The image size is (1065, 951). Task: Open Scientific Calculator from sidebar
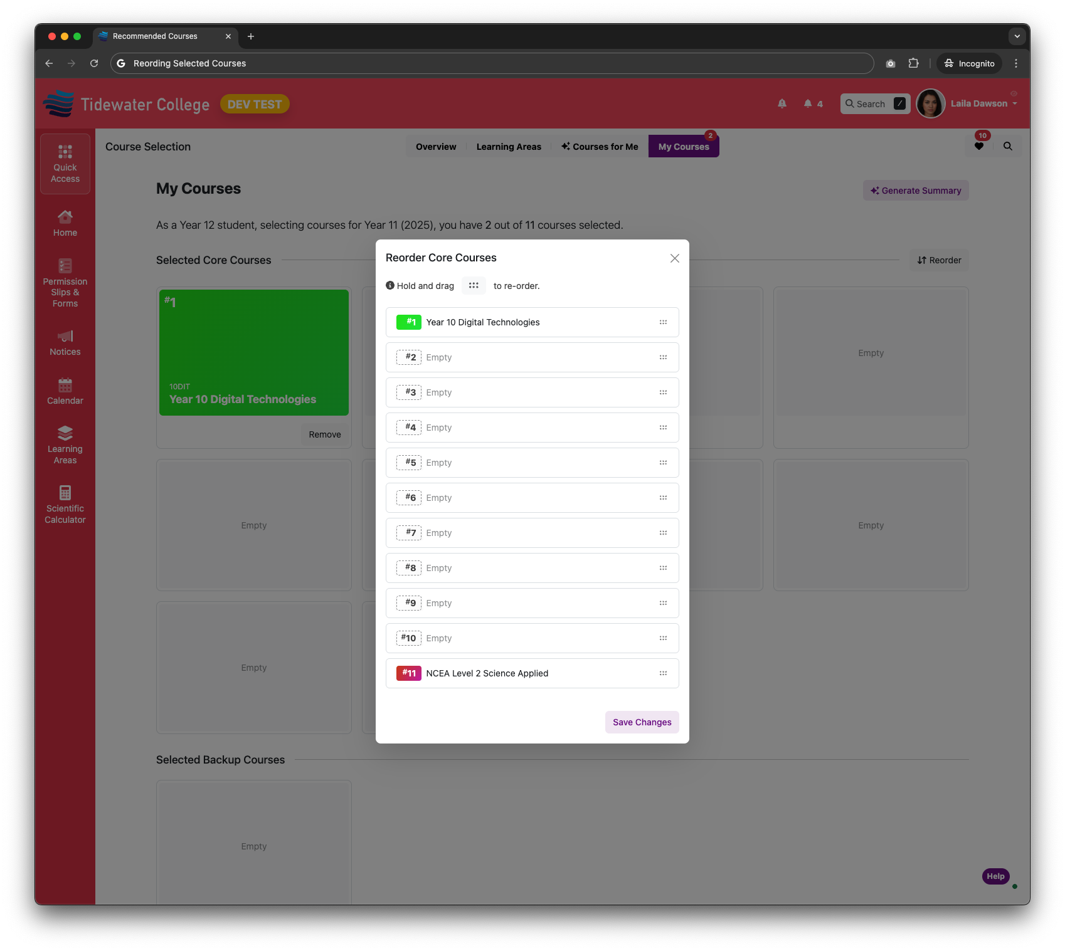click(x=65, y=505)
